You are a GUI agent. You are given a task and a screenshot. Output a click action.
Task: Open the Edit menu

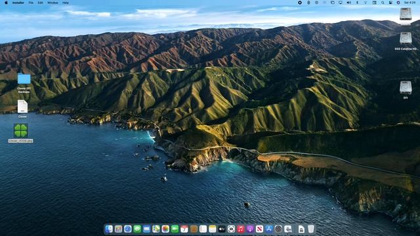coord(40,3)
